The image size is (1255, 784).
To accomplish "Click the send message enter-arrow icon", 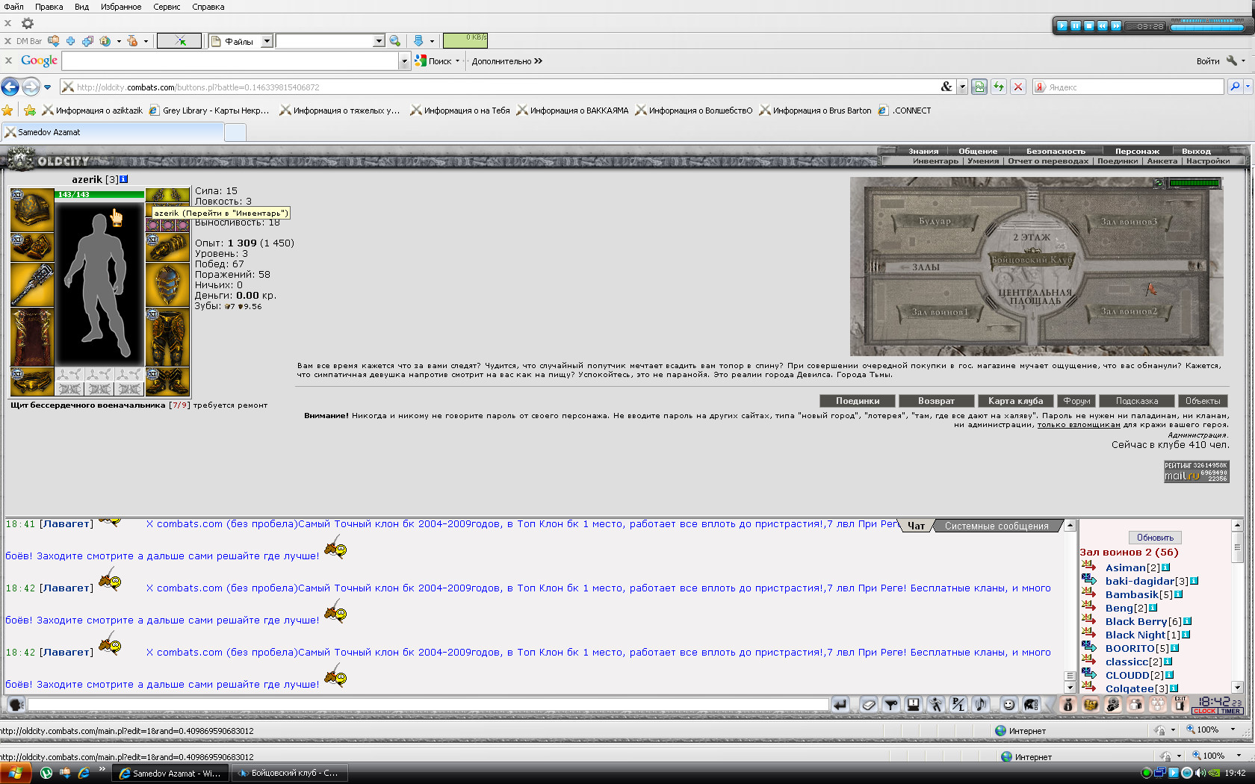I will [x=840, y=704].
